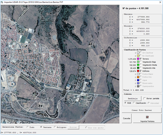Click the dark green Vegetación Alta swatch
This screenshot has height=135, width=163.
[x=138, y=68]
